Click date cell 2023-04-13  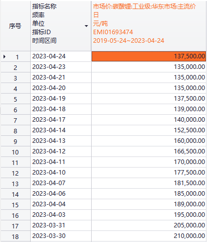[x=61, y=141]
